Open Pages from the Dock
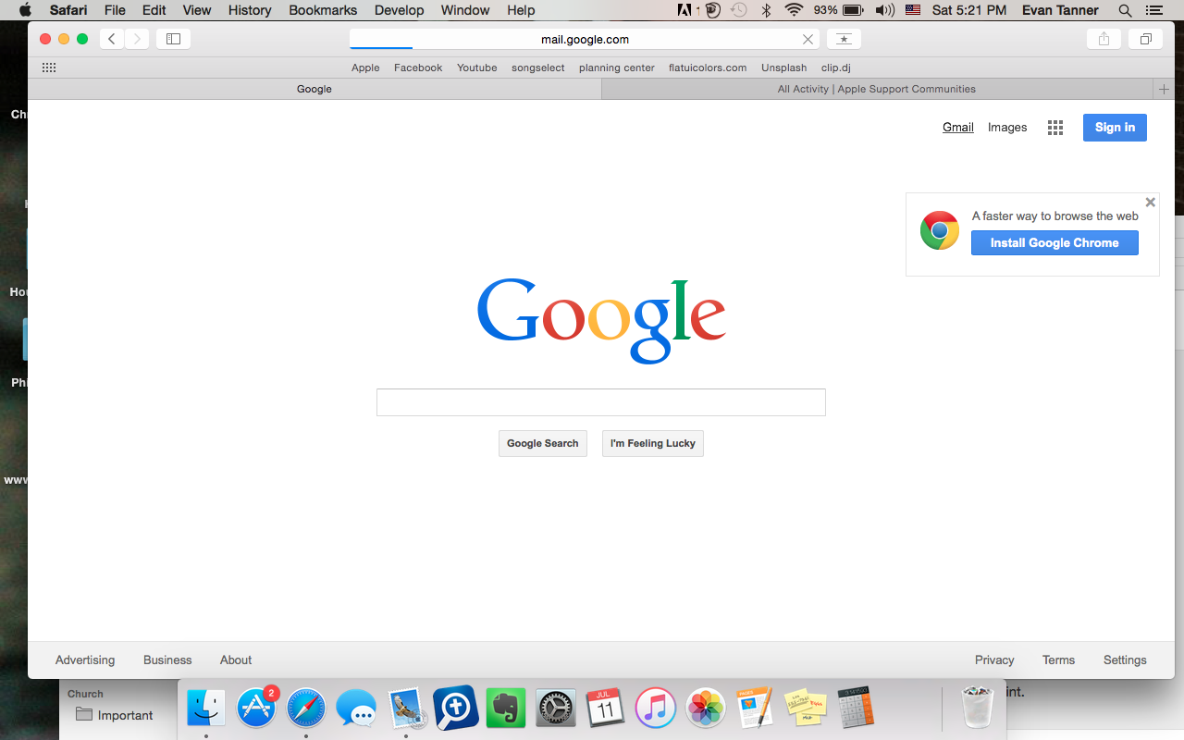This screenshot has height=740, width=1184. pyautogui.click(x=756, y=709)
